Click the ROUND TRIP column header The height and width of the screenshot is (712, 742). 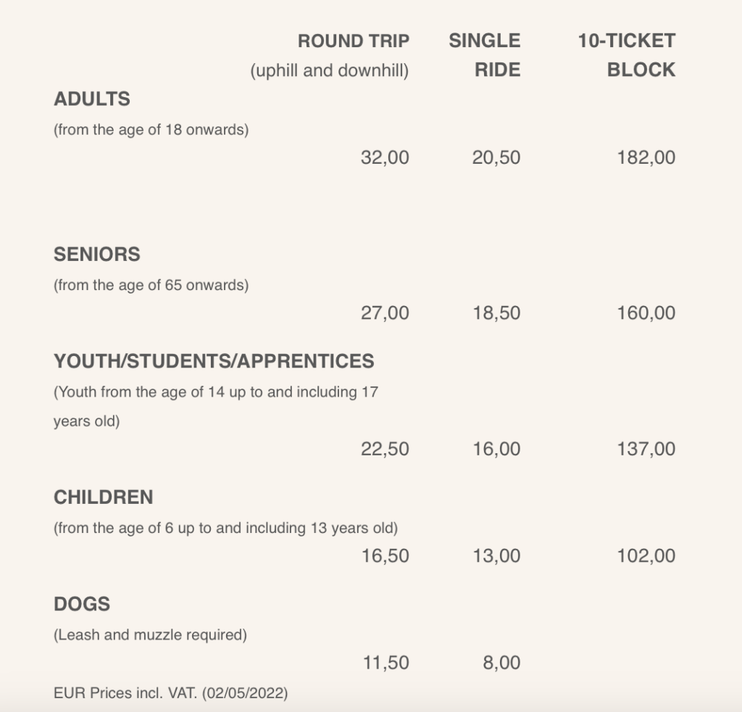click(354, 41)
